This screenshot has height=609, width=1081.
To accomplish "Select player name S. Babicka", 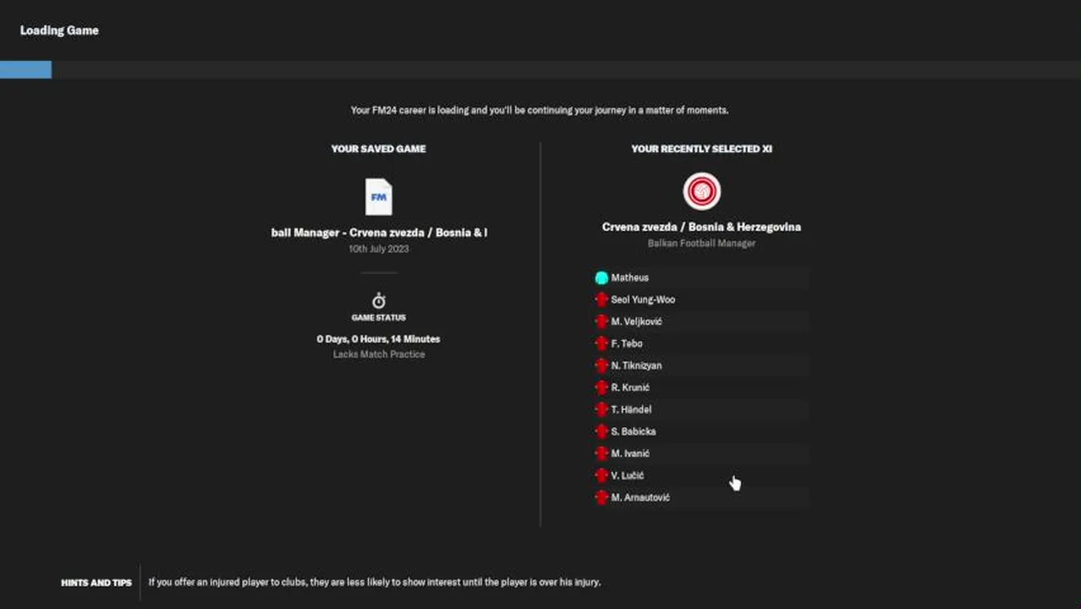I will coord(634,431).
